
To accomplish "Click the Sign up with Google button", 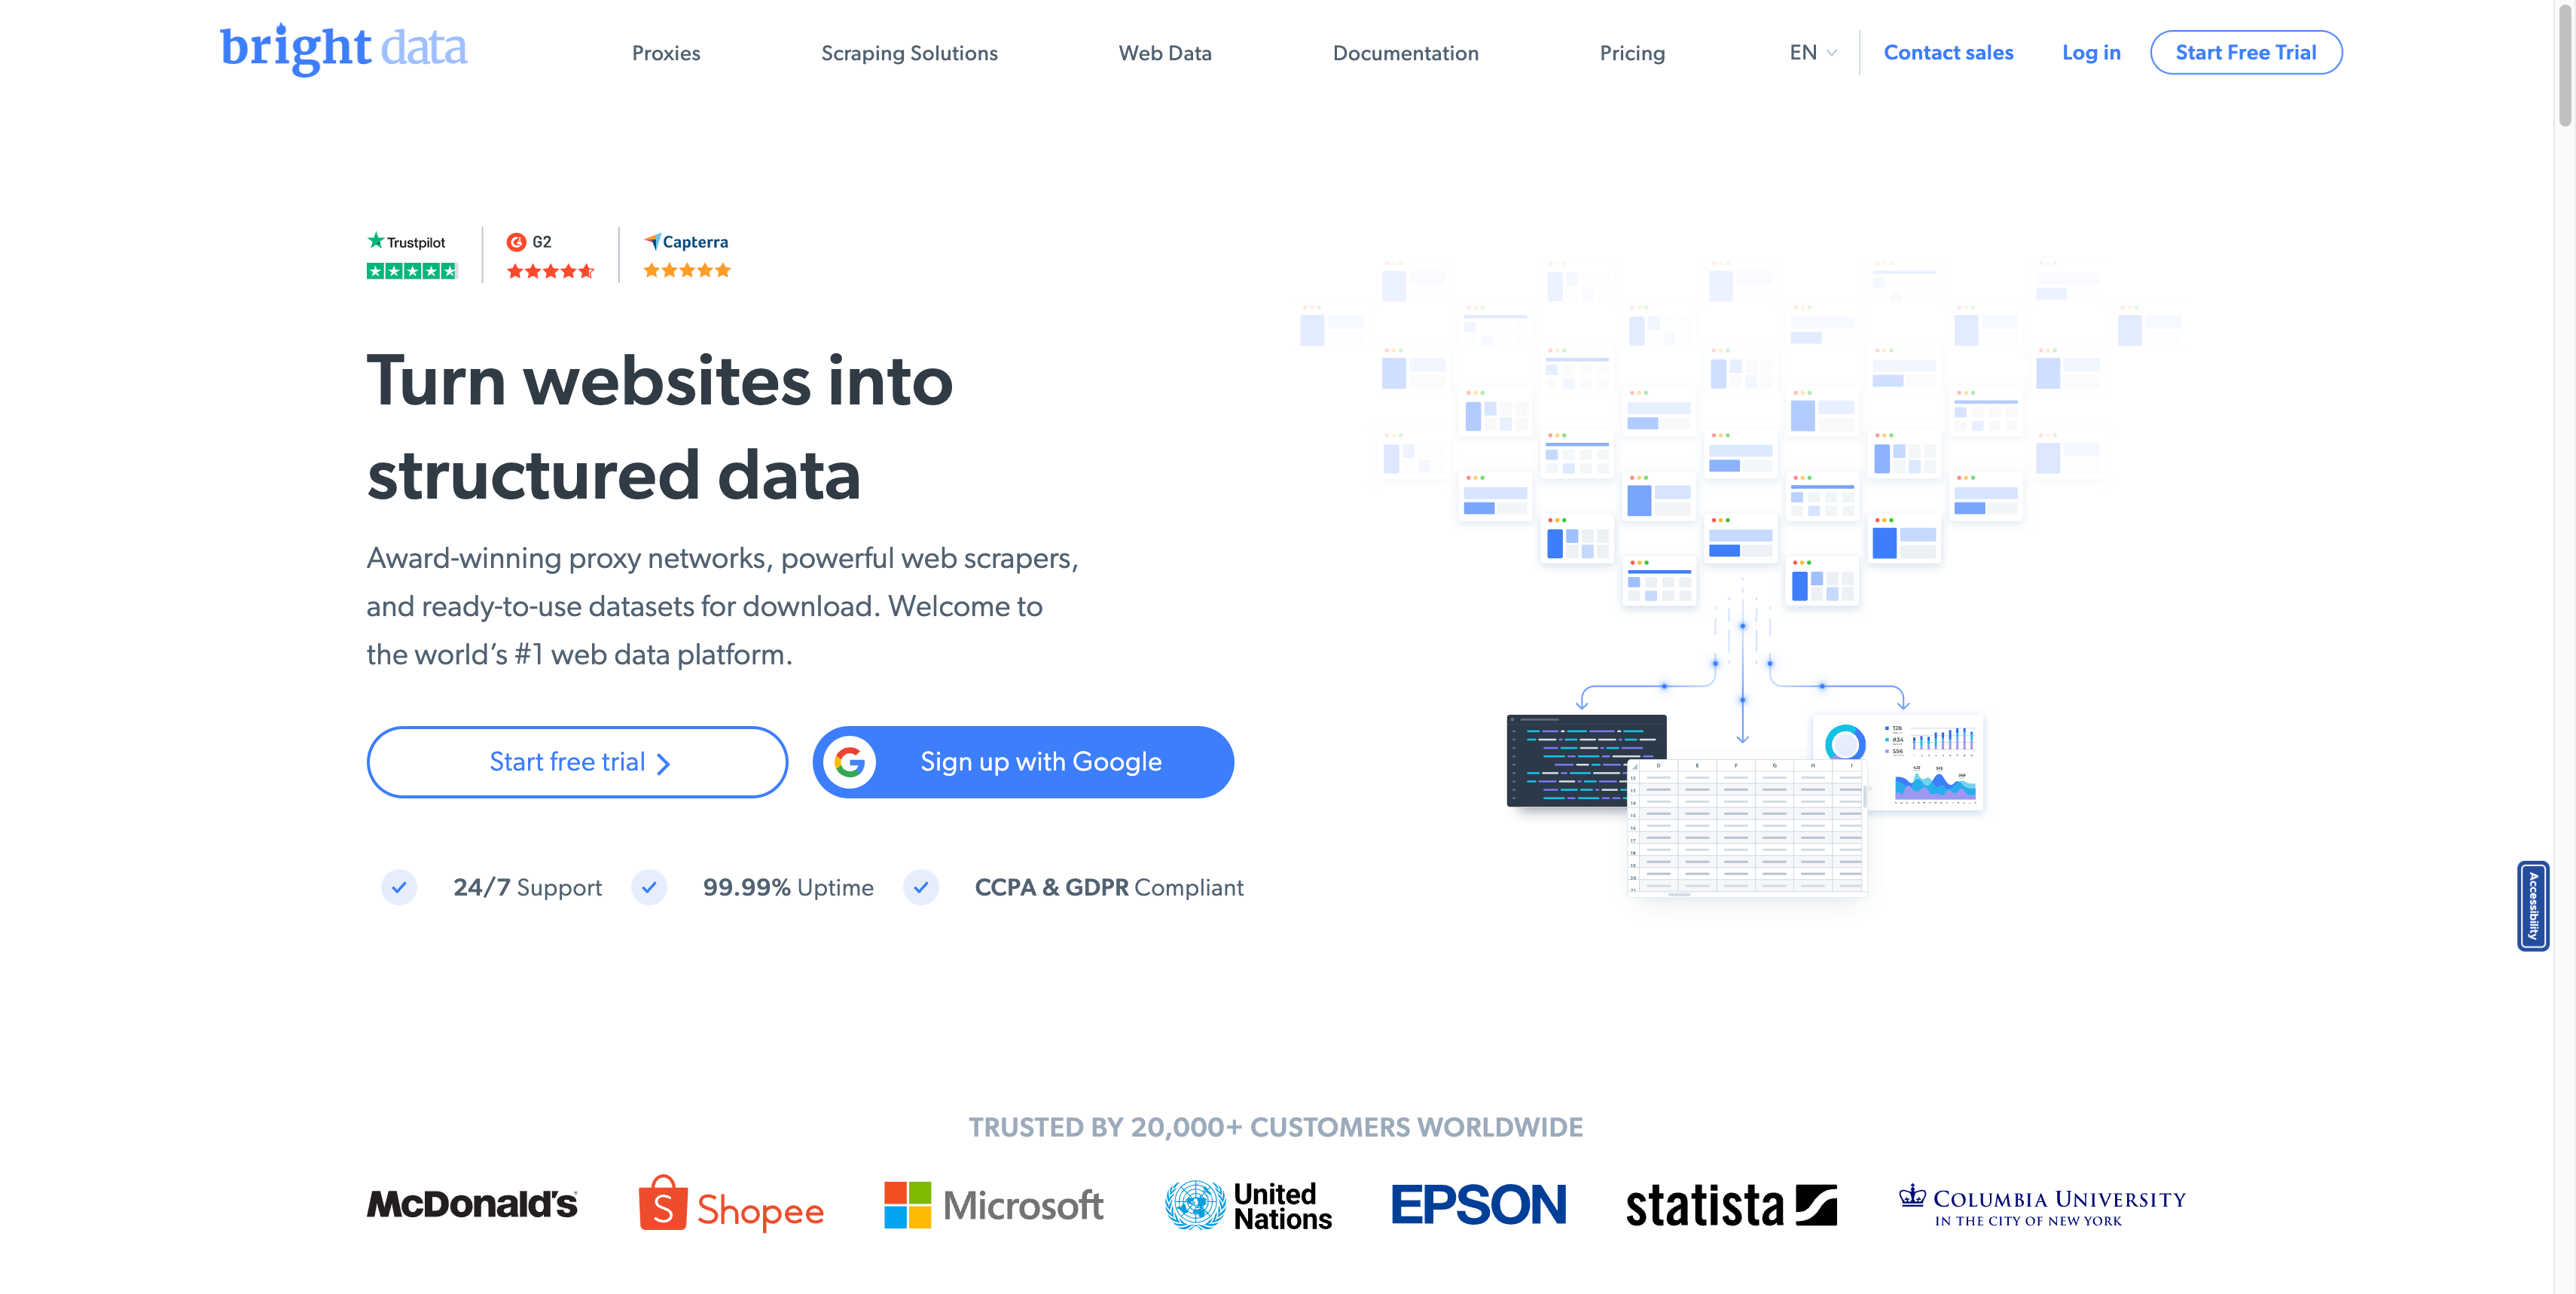I will tap(1023, 761).
